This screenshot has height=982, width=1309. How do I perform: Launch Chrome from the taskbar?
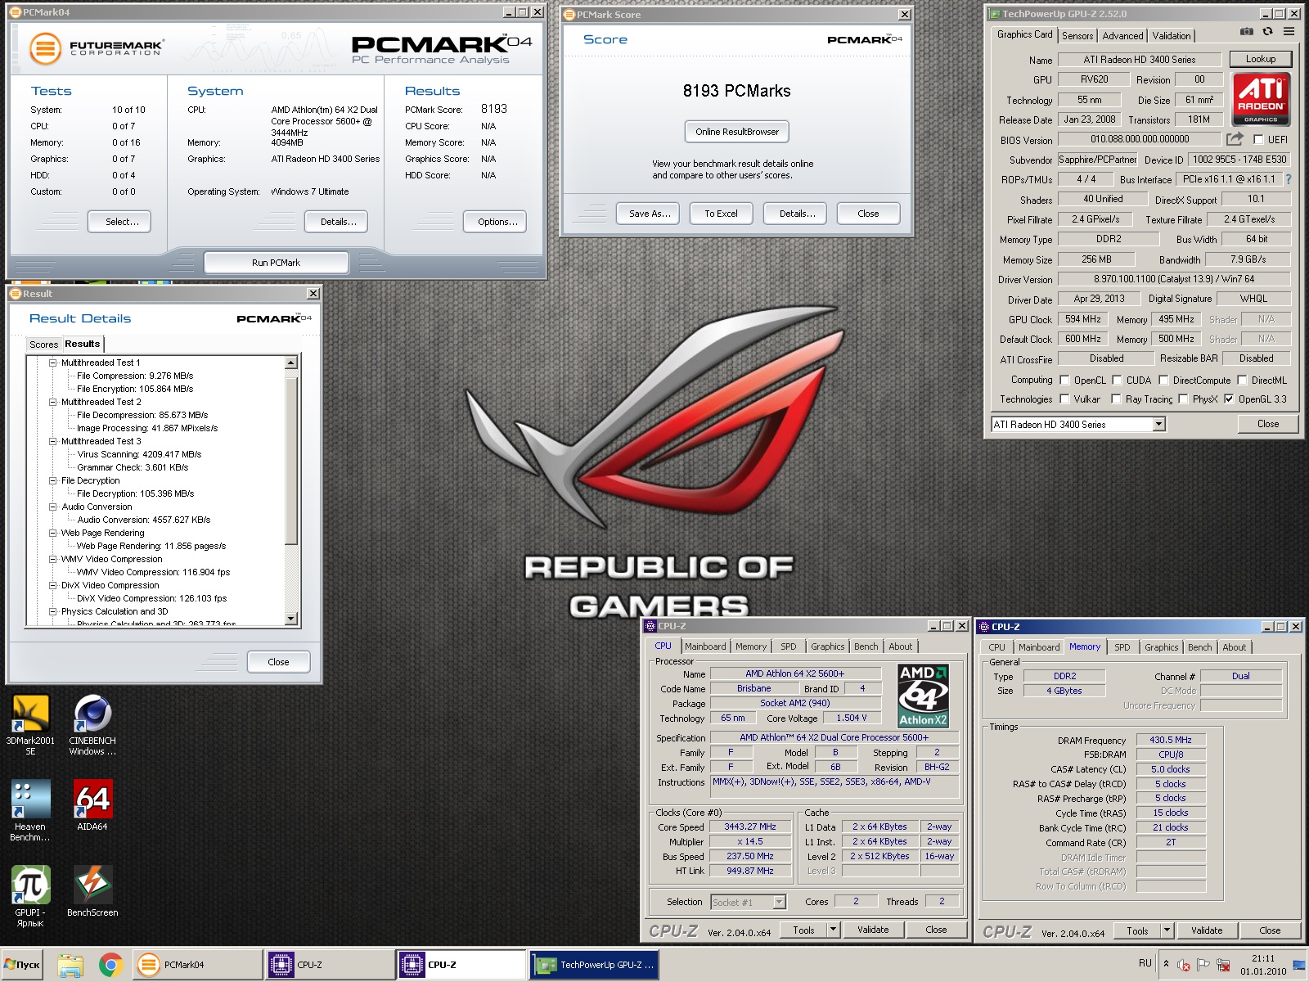(110, 965)
